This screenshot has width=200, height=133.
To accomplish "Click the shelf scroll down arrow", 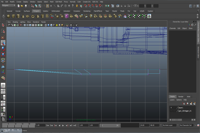I will (x=198, y=17).
